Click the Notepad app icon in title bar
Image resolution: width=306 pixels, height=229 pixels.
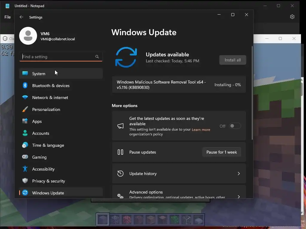[7, 6]
